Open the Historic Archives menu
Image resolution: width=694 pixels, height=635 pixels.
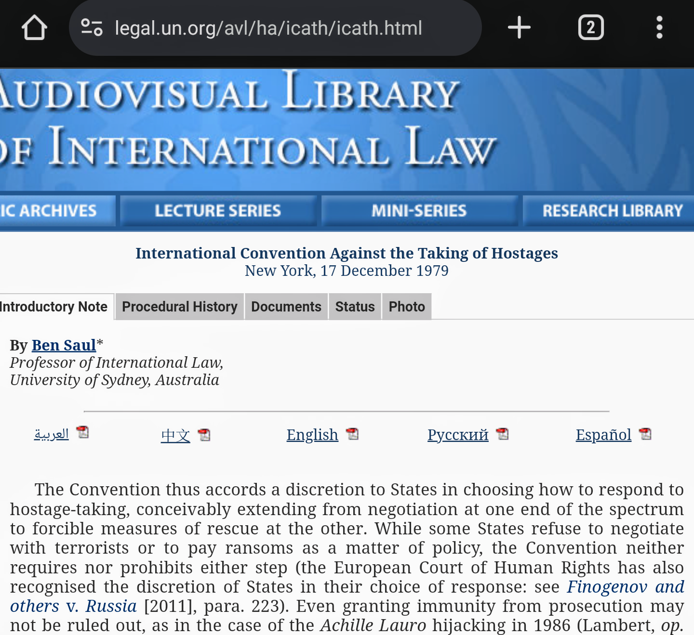click(x=57, y=211)
